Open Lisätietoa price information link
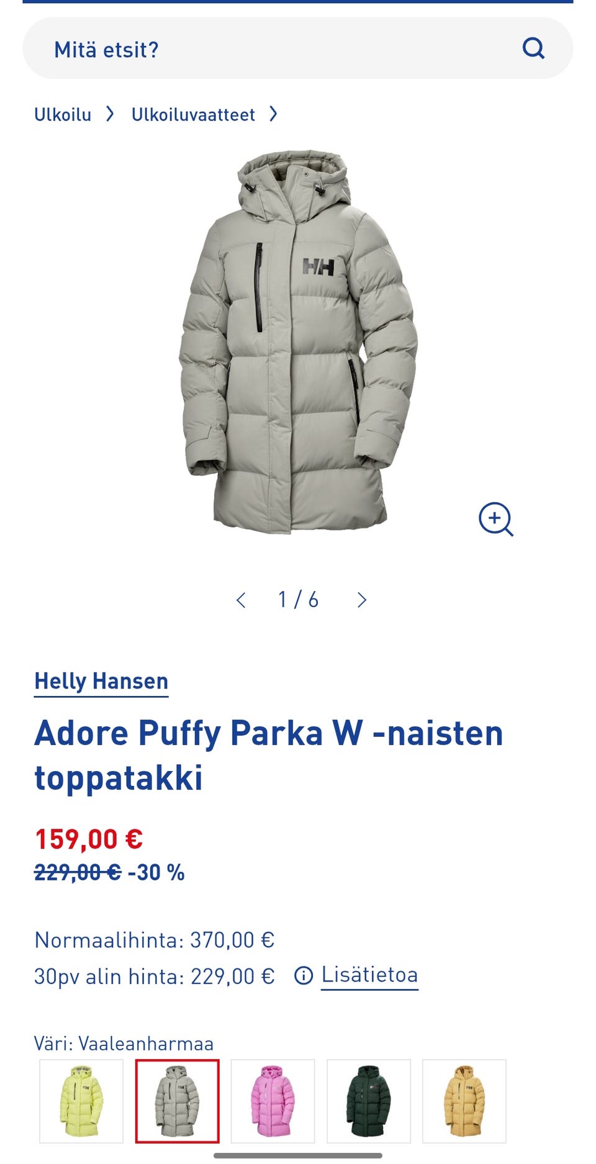Screen dimensions: 596x1164 (369, 975)
